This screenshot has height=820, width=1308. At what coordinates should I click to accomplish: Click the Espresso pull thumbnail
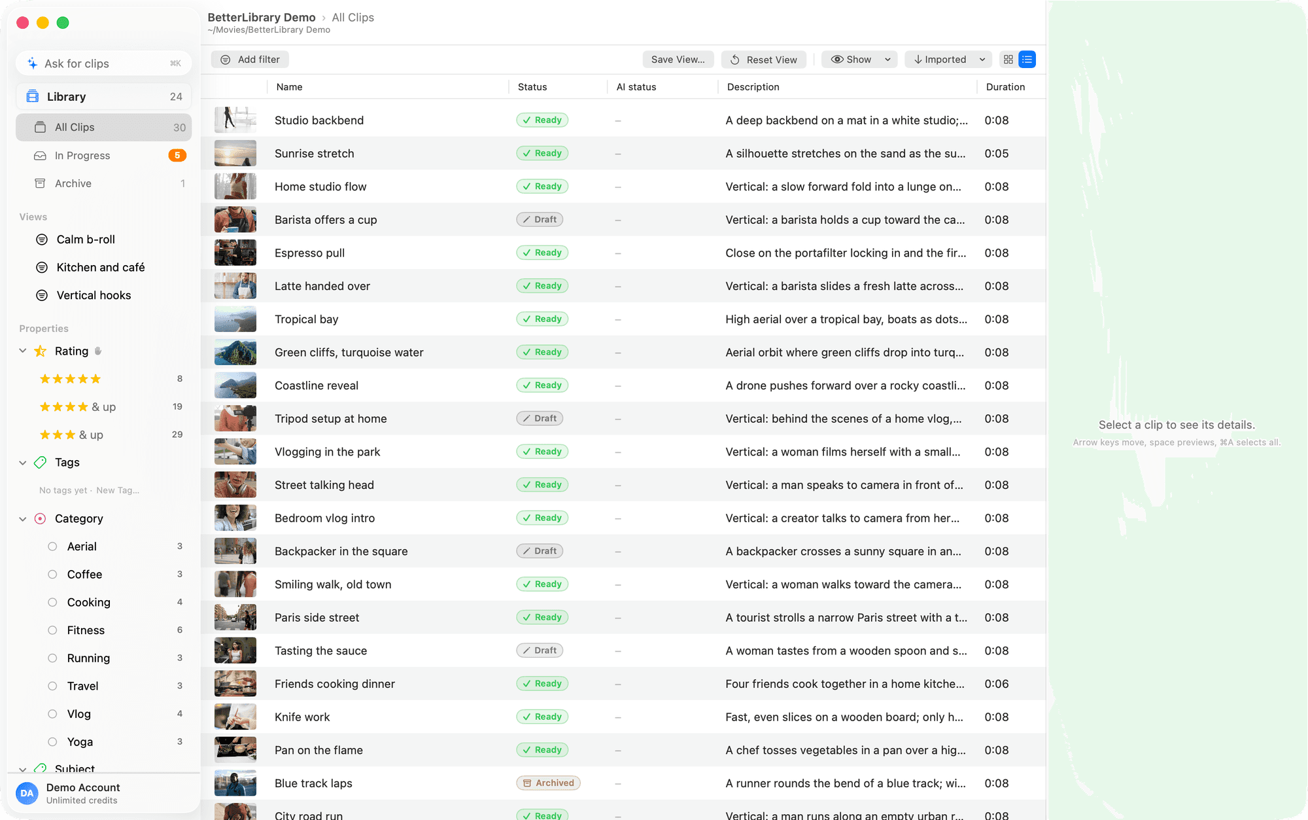coord(235,253)
